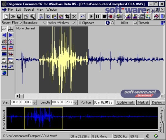Increase Start time with the up stepper arrow
Image resolution: width=166 pixels, height=140 pixels.
click(x=35, y=101)
